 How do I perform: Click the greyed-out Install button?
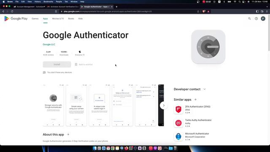(57, 65)
